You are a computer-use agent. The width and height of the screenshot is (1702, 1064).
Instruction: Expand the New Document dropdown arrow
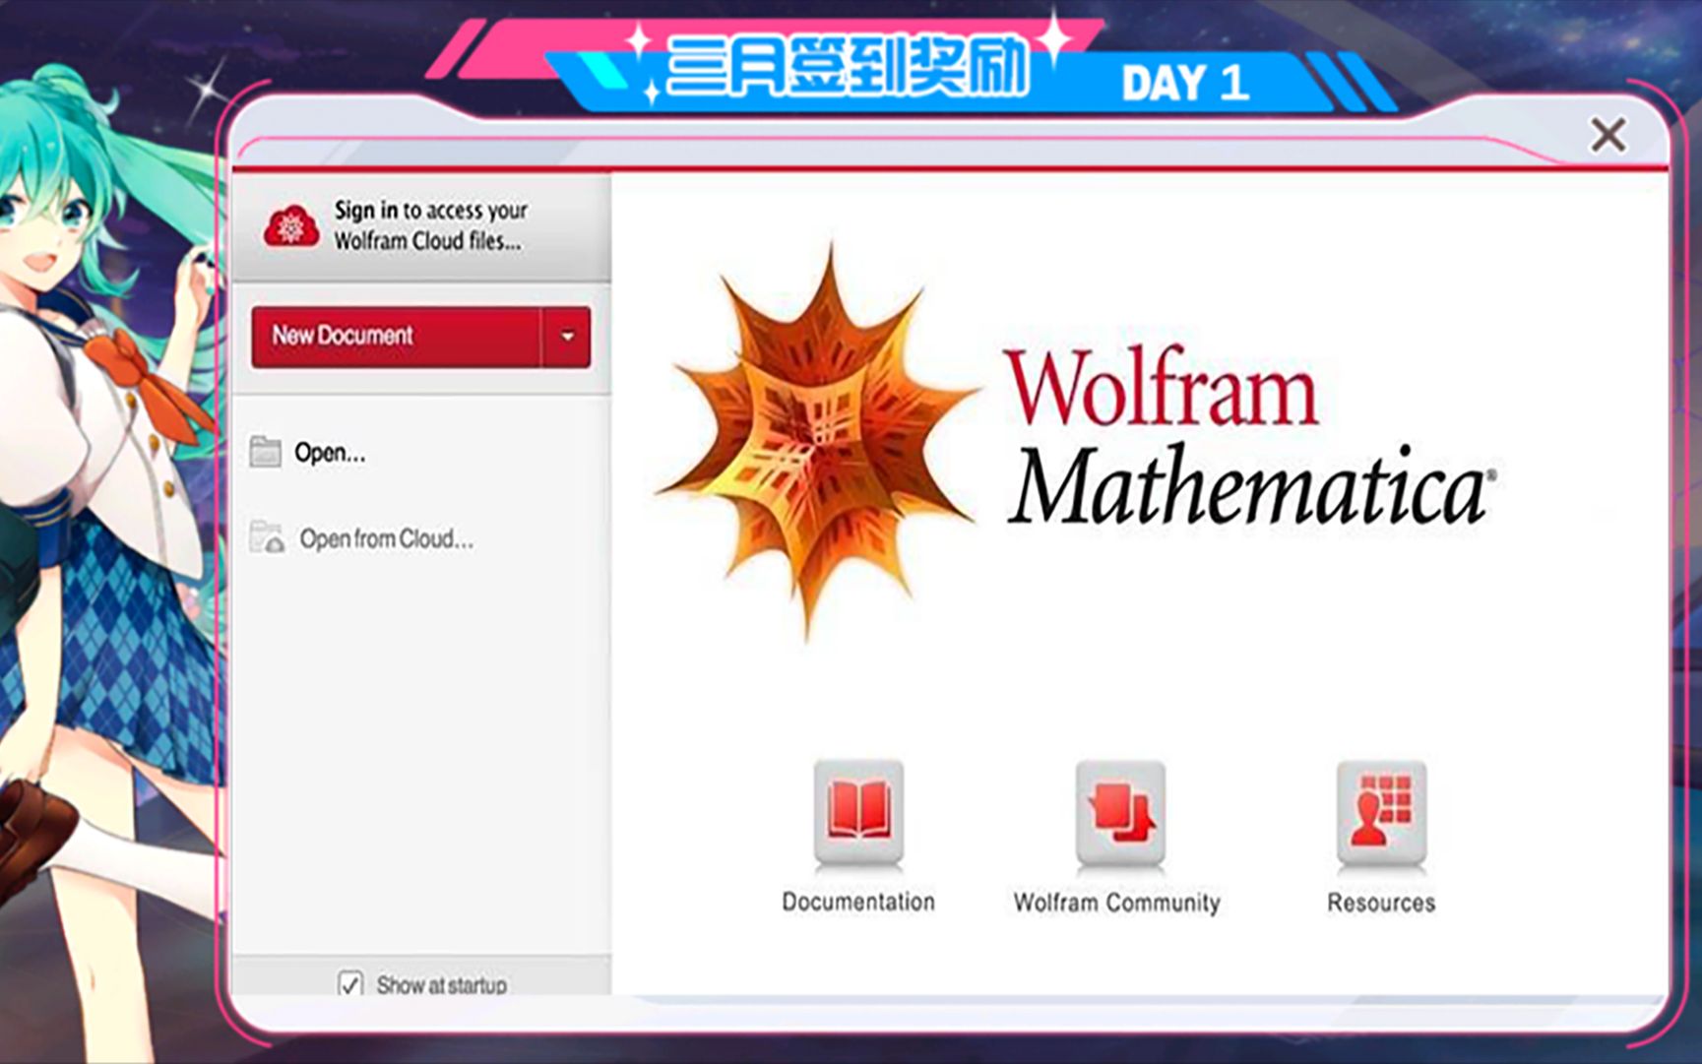[568, 337]
